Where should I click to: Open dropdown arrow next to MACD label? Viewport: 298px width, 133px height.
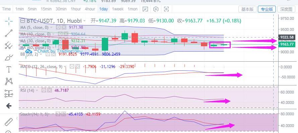65,67
